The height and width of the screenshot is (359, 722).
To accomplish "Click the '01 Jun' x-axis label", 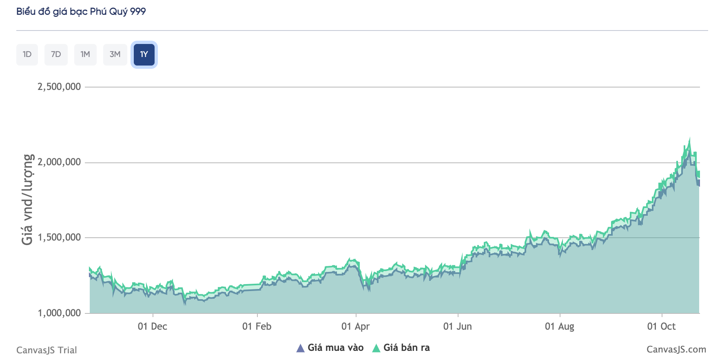I will [457, 326].
